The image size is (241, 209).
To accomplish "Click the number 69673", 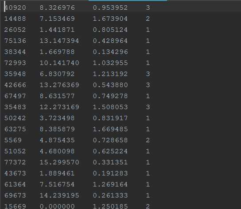I will (x=15, y=195).
